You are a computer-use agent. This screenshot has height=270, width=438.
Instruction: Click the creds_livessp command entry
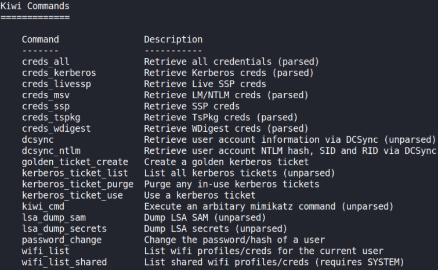click(56, 84)
